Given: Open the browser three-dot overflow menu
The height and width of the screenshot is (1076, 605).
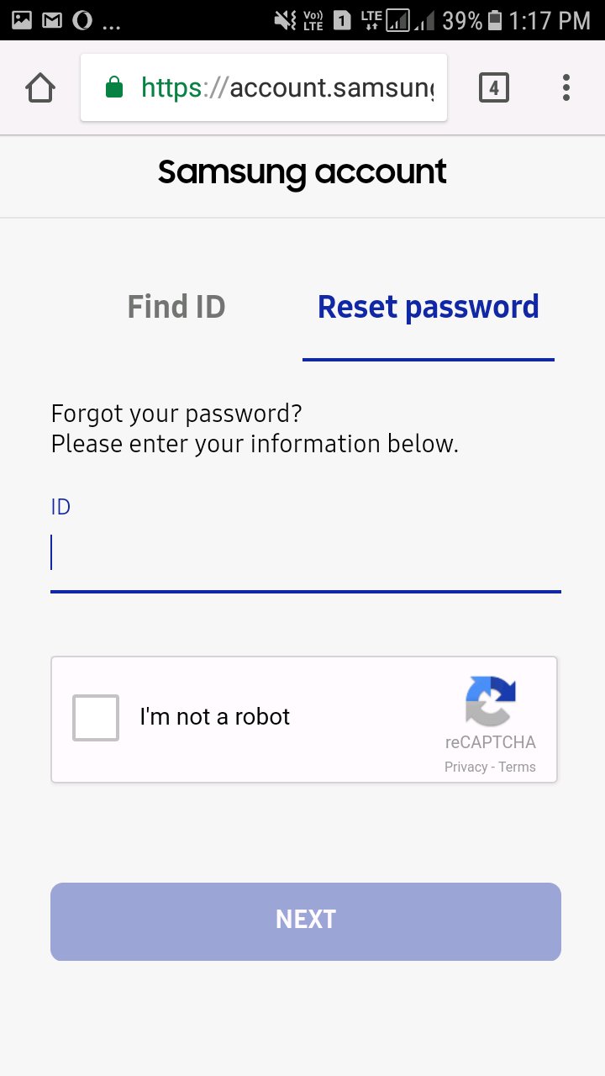Looking at the screenshot, I should [566, 87].
